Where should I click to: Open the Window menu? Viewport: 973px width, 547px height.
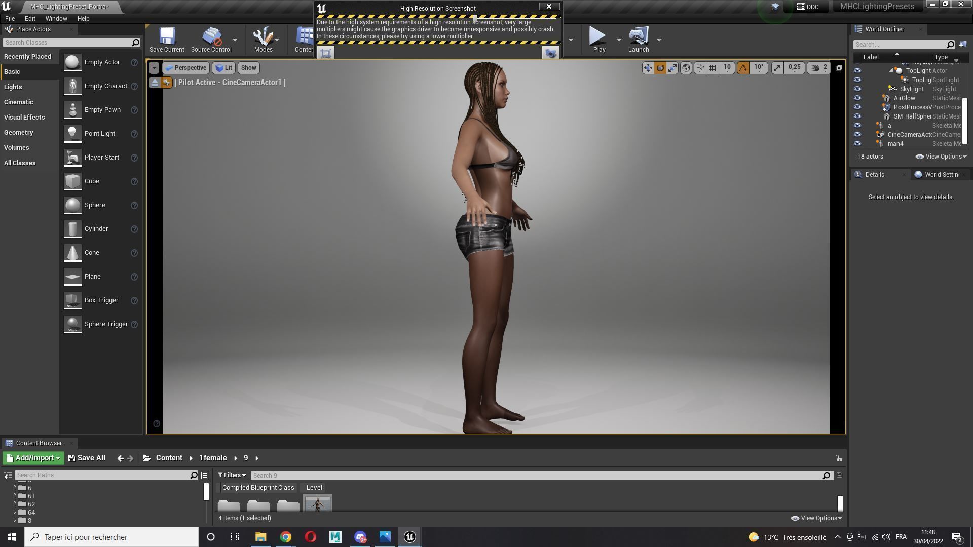point(56,18)
